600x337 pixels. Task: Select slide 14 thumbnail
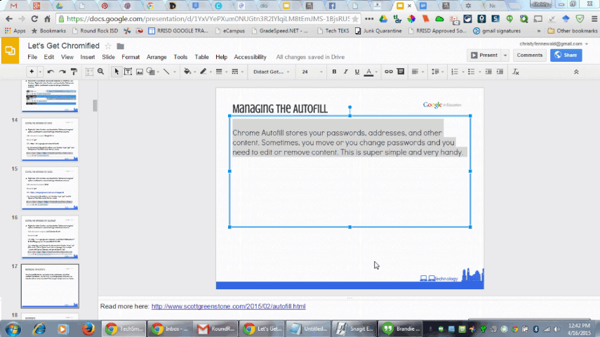50,140
